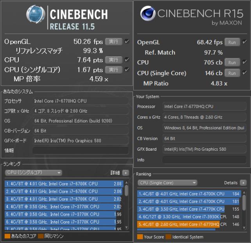Select rank 3 i7-4770K row scoring 155
The width and height of the screenshot is (251, 243).
(189, 209)
